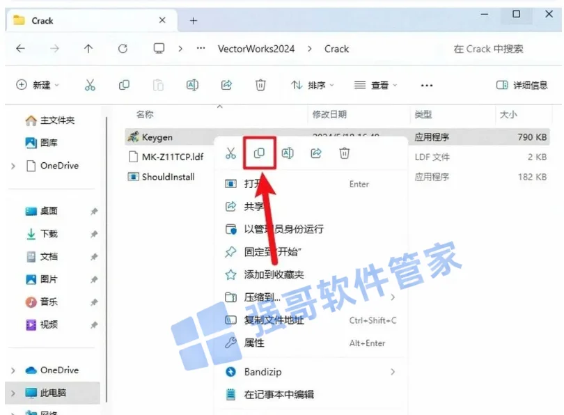Unpin Downloads from quick access
Screen dimensions: 564x415
click(94, 234)
